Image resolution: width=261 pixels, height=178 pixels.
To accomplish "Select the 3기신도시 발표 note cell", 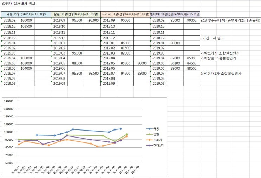I will pos(212,38).
